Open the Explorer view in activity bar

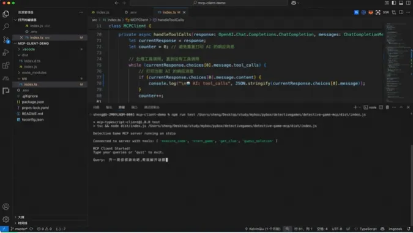(x=6, y=13)
